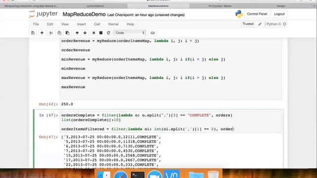Image resolution: width=317 pixels, height=178 pixels.
Task: Click the maxRevenue myReduce code line
Action: point(143,78)
